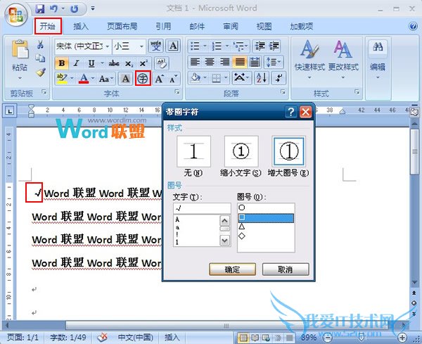422x344 pixels.
Task: Open the Change Case Aa menu
Action: [x=105, y=79]
